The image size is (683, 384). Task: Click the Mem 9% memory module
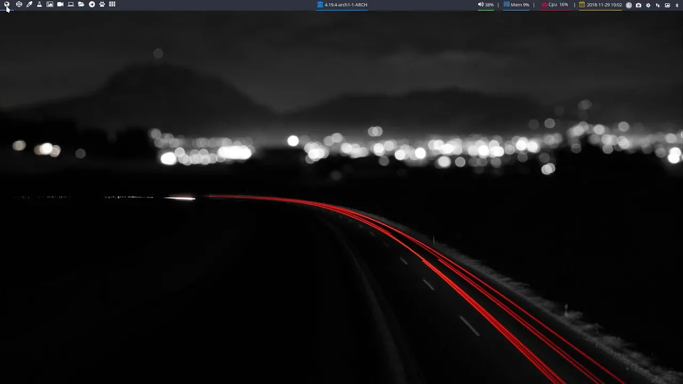tap(517, 5)
